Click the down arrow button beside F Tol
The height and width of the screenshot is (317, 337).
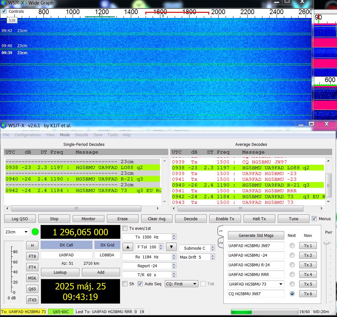(x=171, y=247)
